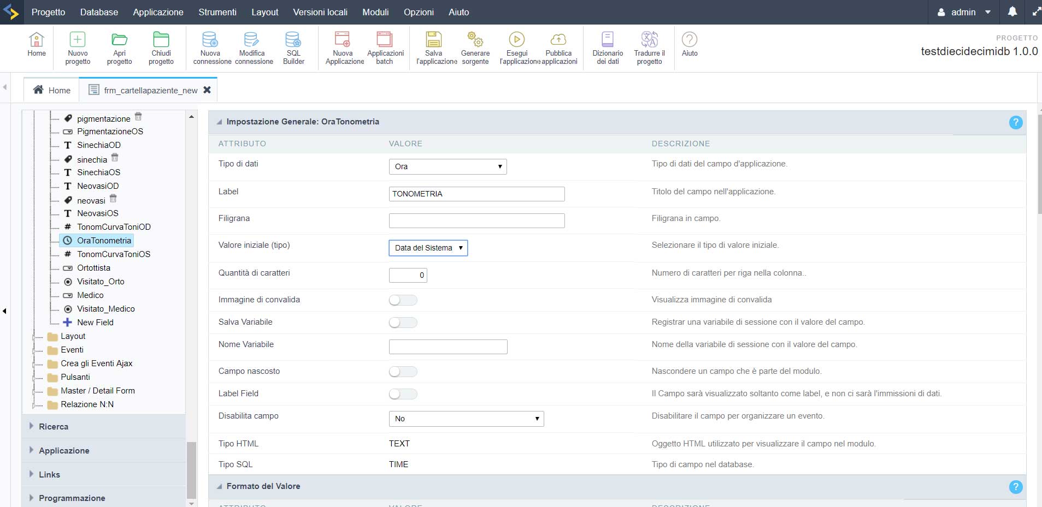Expand the Links sidebar section
Viewport: 1042px width, 507px height.
pyautogui.click(x=104, y=475)
